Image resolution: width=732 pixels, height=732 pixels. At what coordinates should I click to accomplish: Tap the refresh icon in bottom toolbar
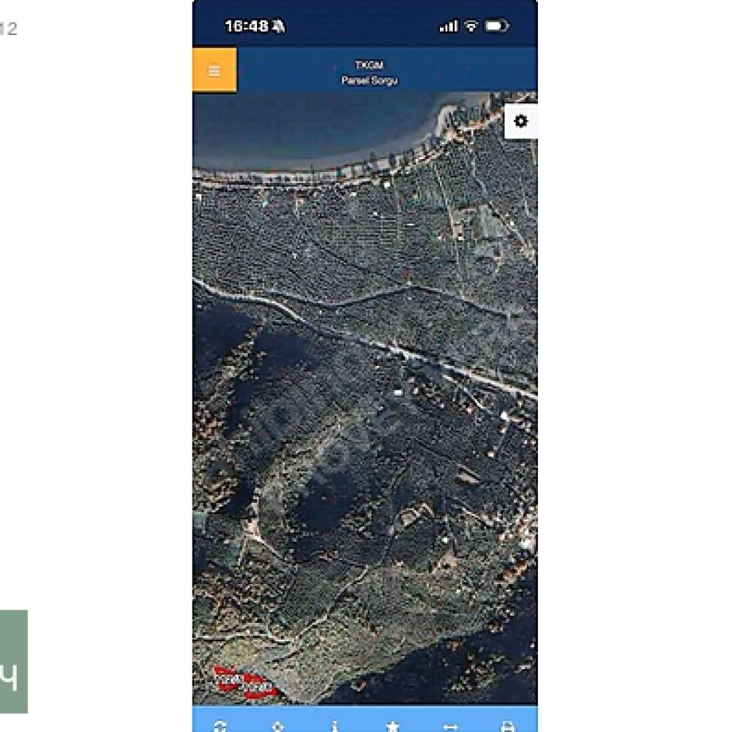[220, 726]
